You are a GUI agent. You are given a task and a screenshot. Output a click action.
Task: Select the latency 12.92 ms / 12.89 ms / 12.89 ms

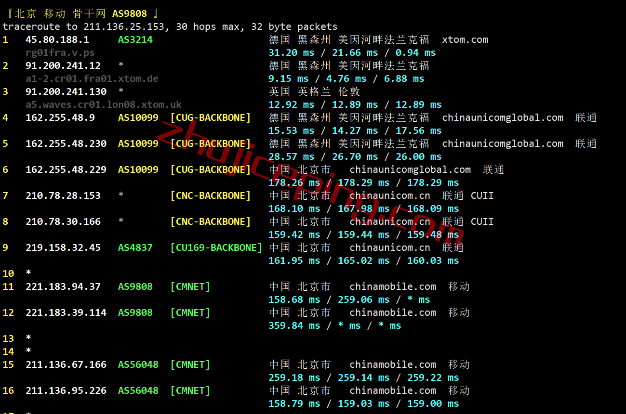point(355,104)
